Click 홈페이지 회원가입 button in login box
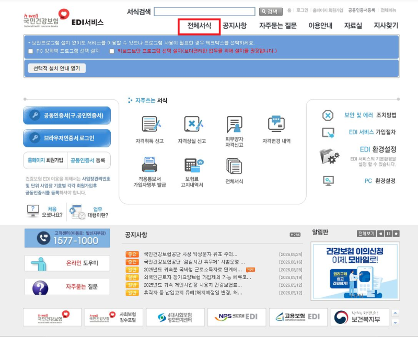The image size is (418, 337). point(45,160)
